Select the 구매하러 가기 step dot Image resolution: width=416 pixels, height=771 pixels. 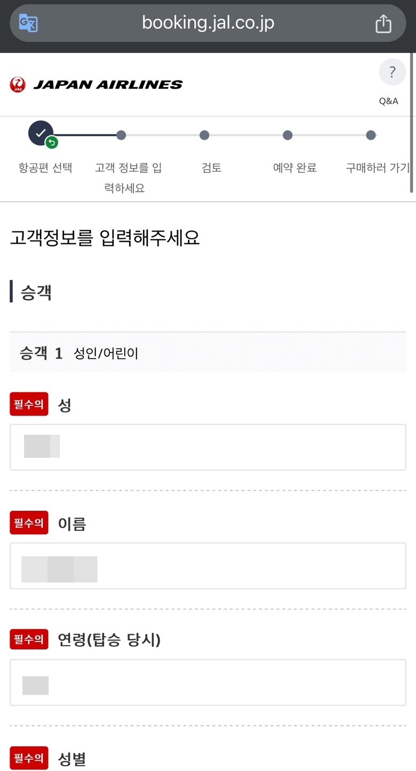coord(371,135)
